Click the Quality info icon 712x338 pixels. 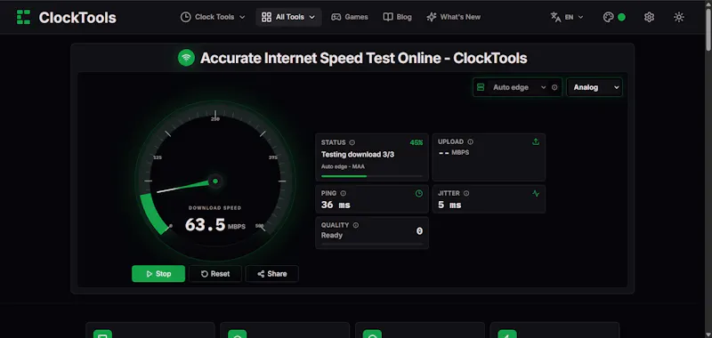(x=356, y=225)
